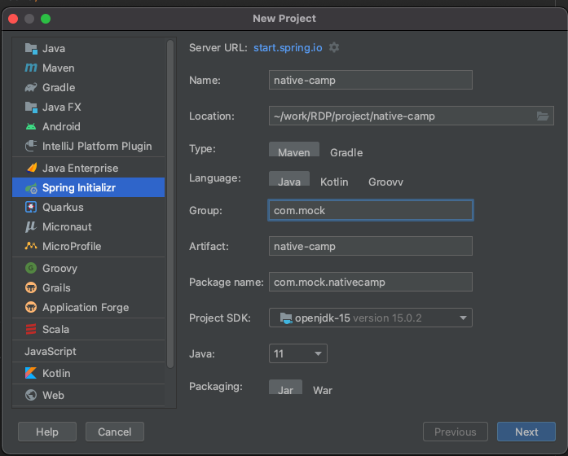Select Grails generator entry
The height and width of the screenshot is (456, 568).
(x=88, y=287)
